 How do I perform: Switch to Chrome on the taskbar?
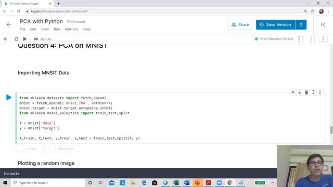click(x=230, y=182)
